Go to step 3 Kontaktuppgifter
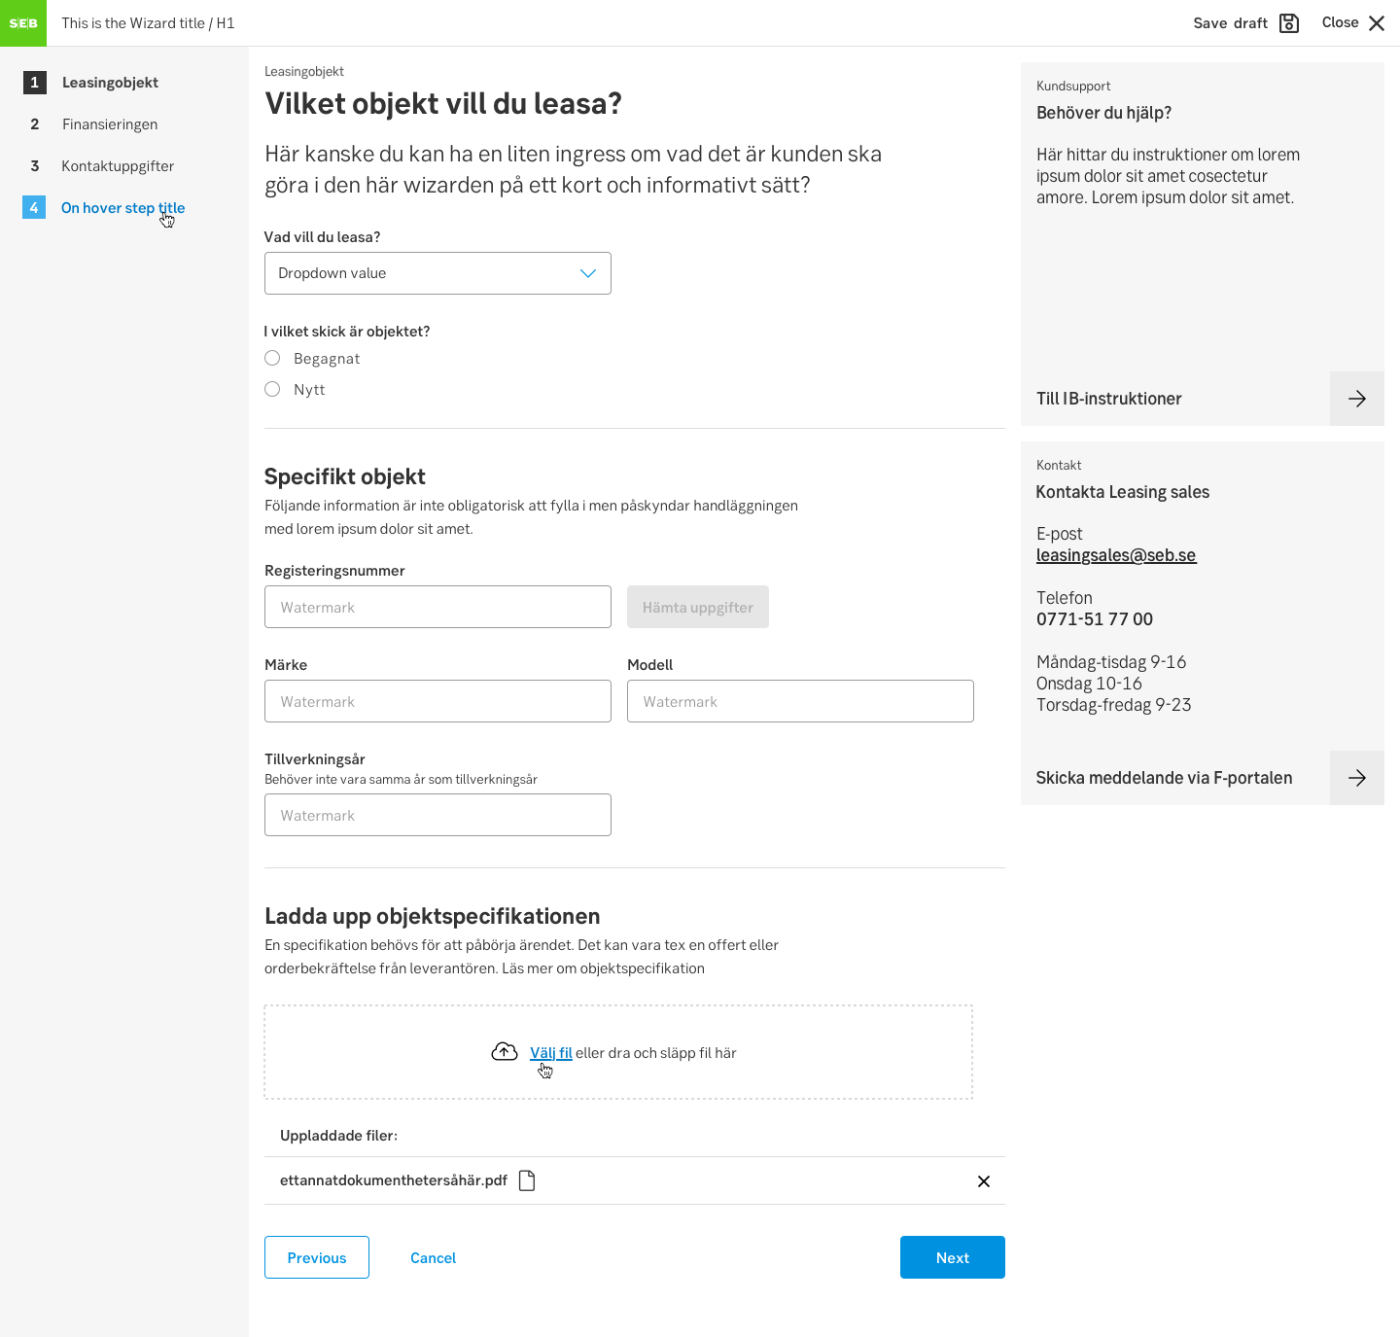Image resolution: width=1400 pixels, height=1337 pixels. 117,166
